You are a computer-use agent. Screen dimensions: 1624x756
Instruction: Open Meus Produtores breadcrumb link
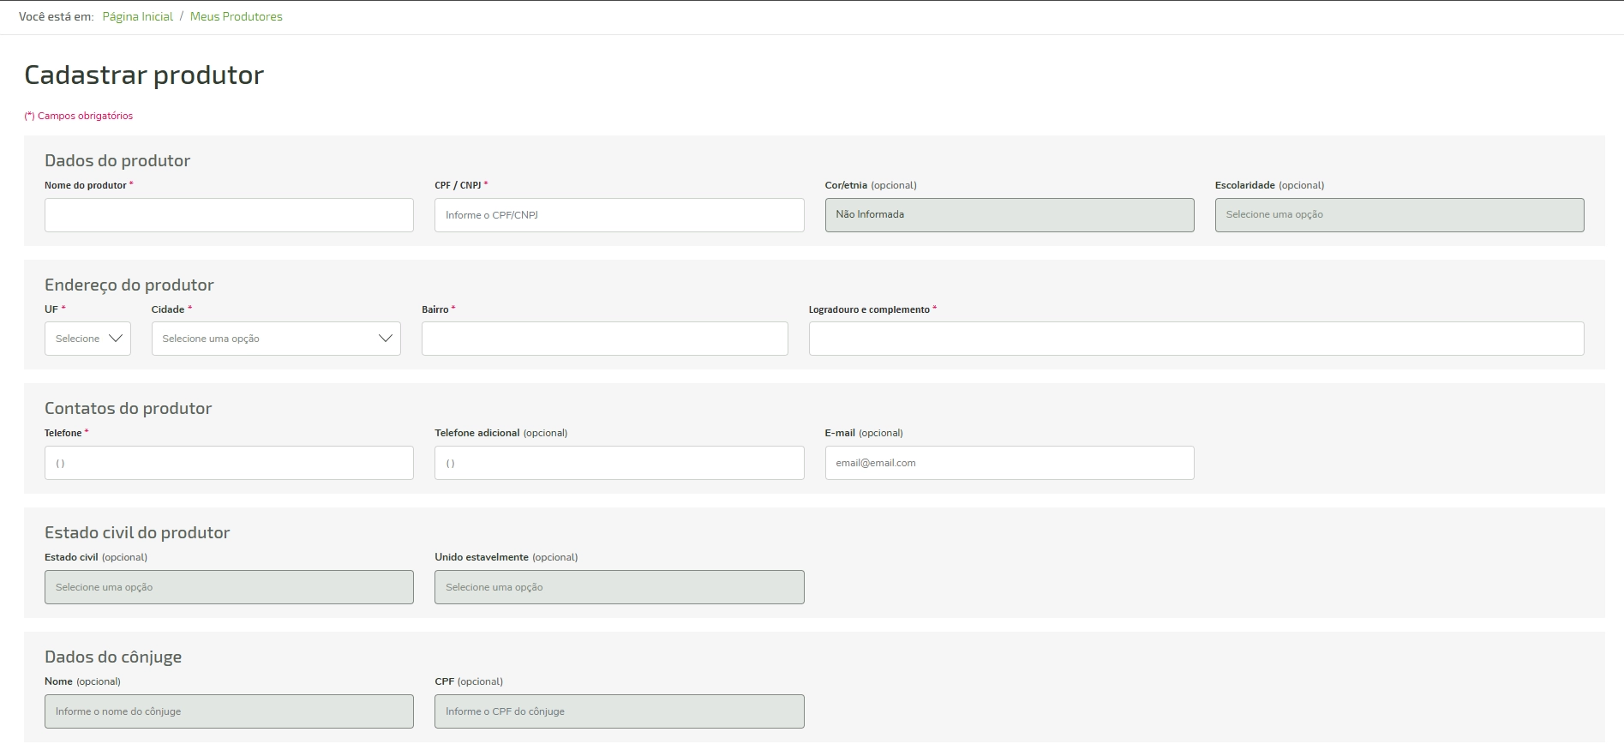tap(236, 16)
